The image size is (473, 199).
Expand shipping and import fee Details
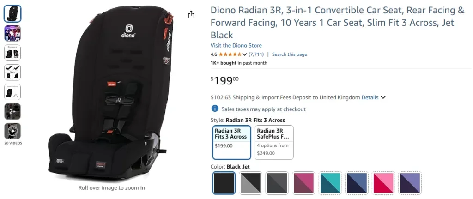pos(373,97)
